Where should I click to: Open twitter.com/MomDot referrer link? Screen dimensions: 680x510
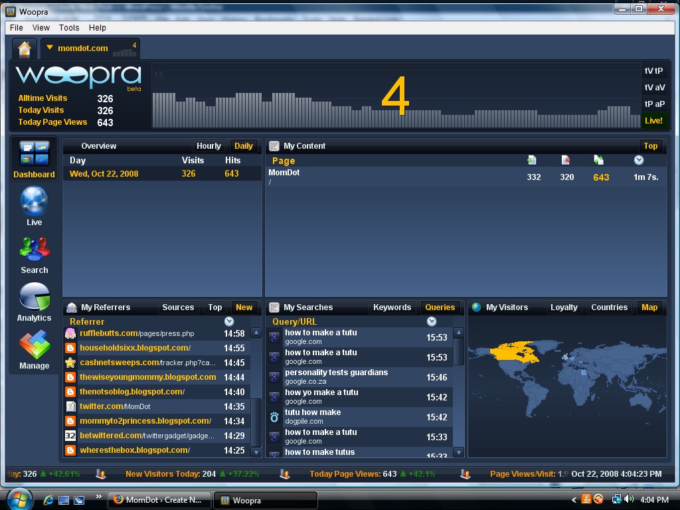(x=115, y=406)
